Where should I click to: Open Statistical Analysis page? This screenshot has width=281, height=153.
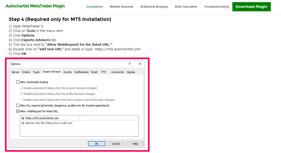coord(154,7)
